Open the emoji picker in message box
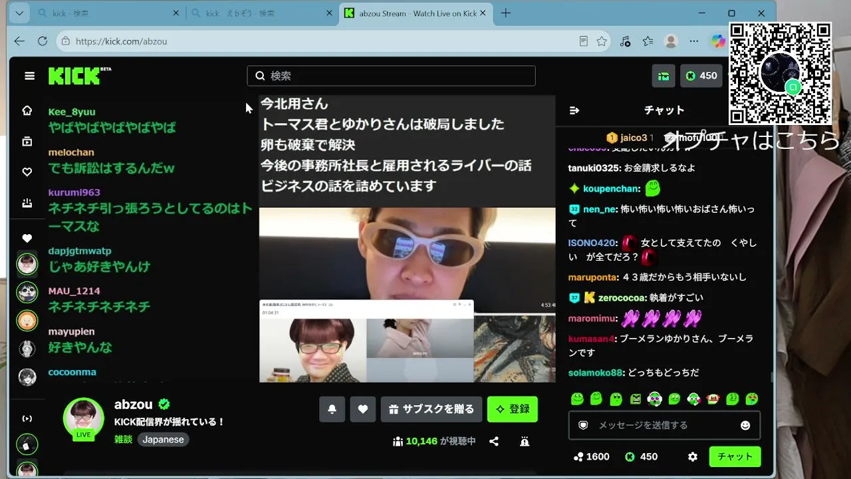851x479 pixels. 745,425
